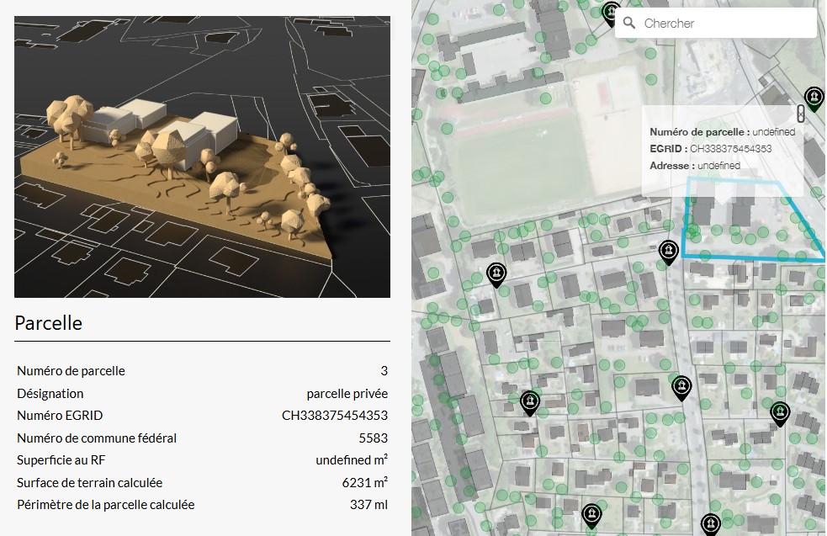Type in the Chercher search field
The image size is (827, 536).
pyautogui.click(x=724, y=24)
